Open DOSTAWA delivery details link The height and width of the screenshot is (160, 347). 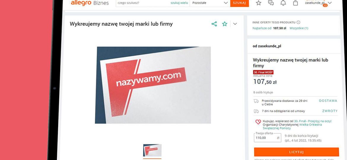(x=328, y=101)
